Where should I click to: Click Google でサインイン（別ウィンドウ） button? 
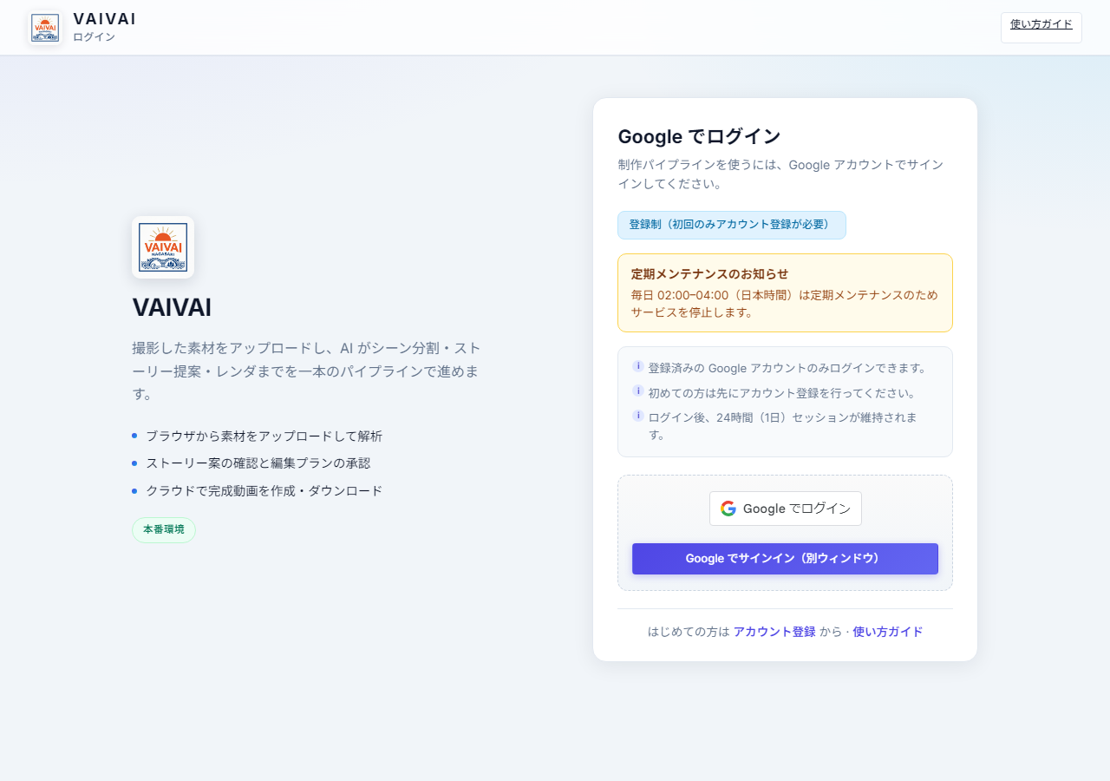tap(785, 559)
